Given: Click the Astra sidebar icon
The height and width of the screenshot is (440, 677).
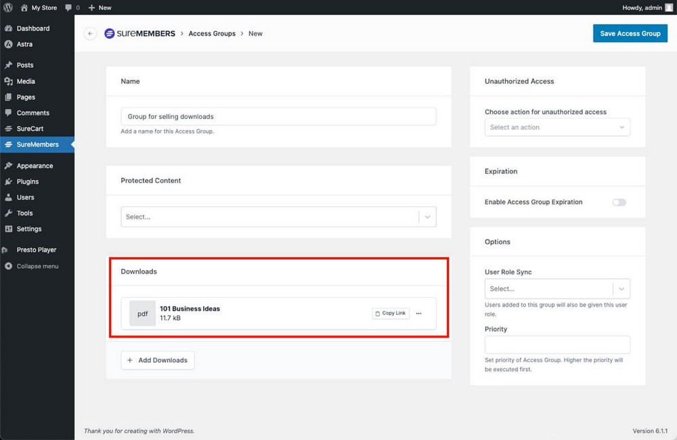Looking at the screenshot, I should (8, 44).
